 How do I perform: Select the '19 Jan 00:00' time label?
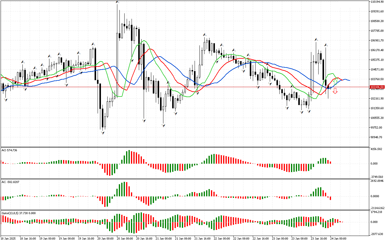point(47,239)
